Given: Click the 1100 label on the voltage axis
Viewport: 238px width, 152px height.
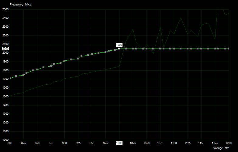Looking at the screenshot, I should 174,143.
